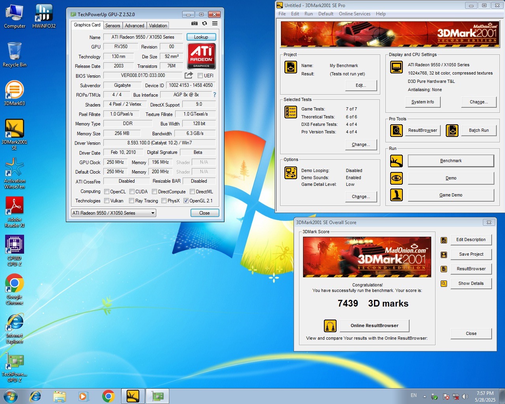Click the 3DMark2001 banner image
This screenshot has height=404, width=505.
[x=389, y=34]
